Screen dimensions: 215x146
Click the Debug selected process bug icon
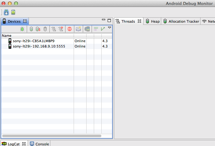click(x=22, y=29)
